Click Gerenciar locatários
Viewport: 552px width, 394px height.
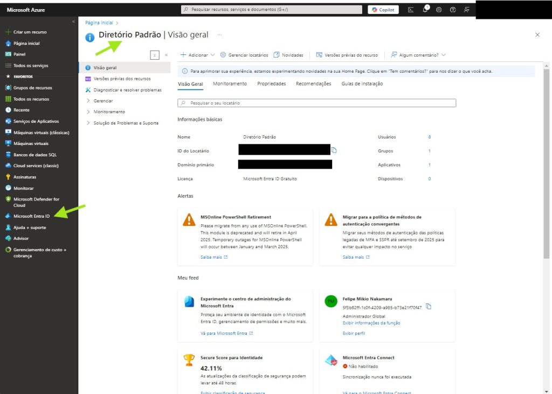[x=244, y=55]
